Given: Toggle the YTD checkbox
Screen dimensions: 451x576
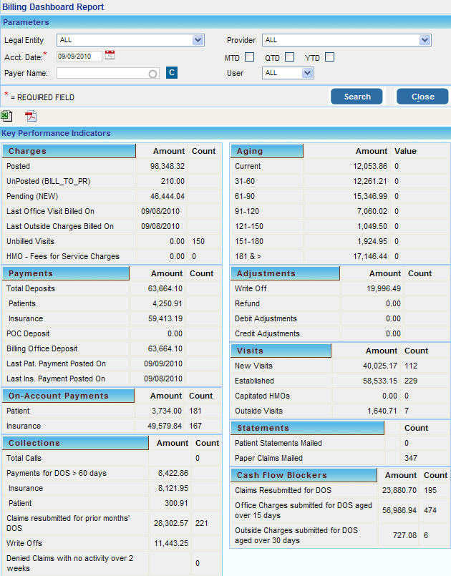Looking at the screenshot, I should tap(329, 57).
